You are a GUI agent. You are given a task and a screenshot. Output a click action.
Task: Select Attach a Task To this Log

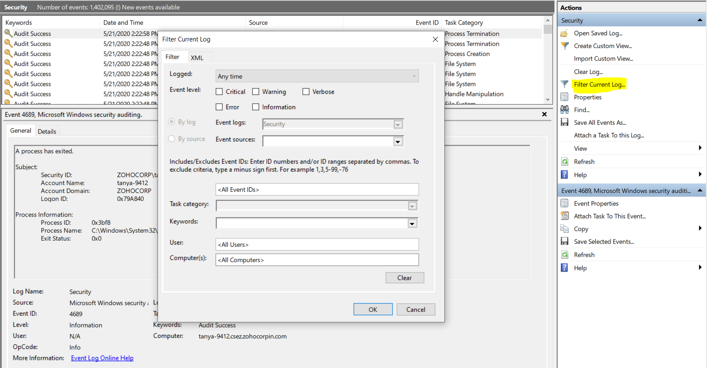(609, 135)
